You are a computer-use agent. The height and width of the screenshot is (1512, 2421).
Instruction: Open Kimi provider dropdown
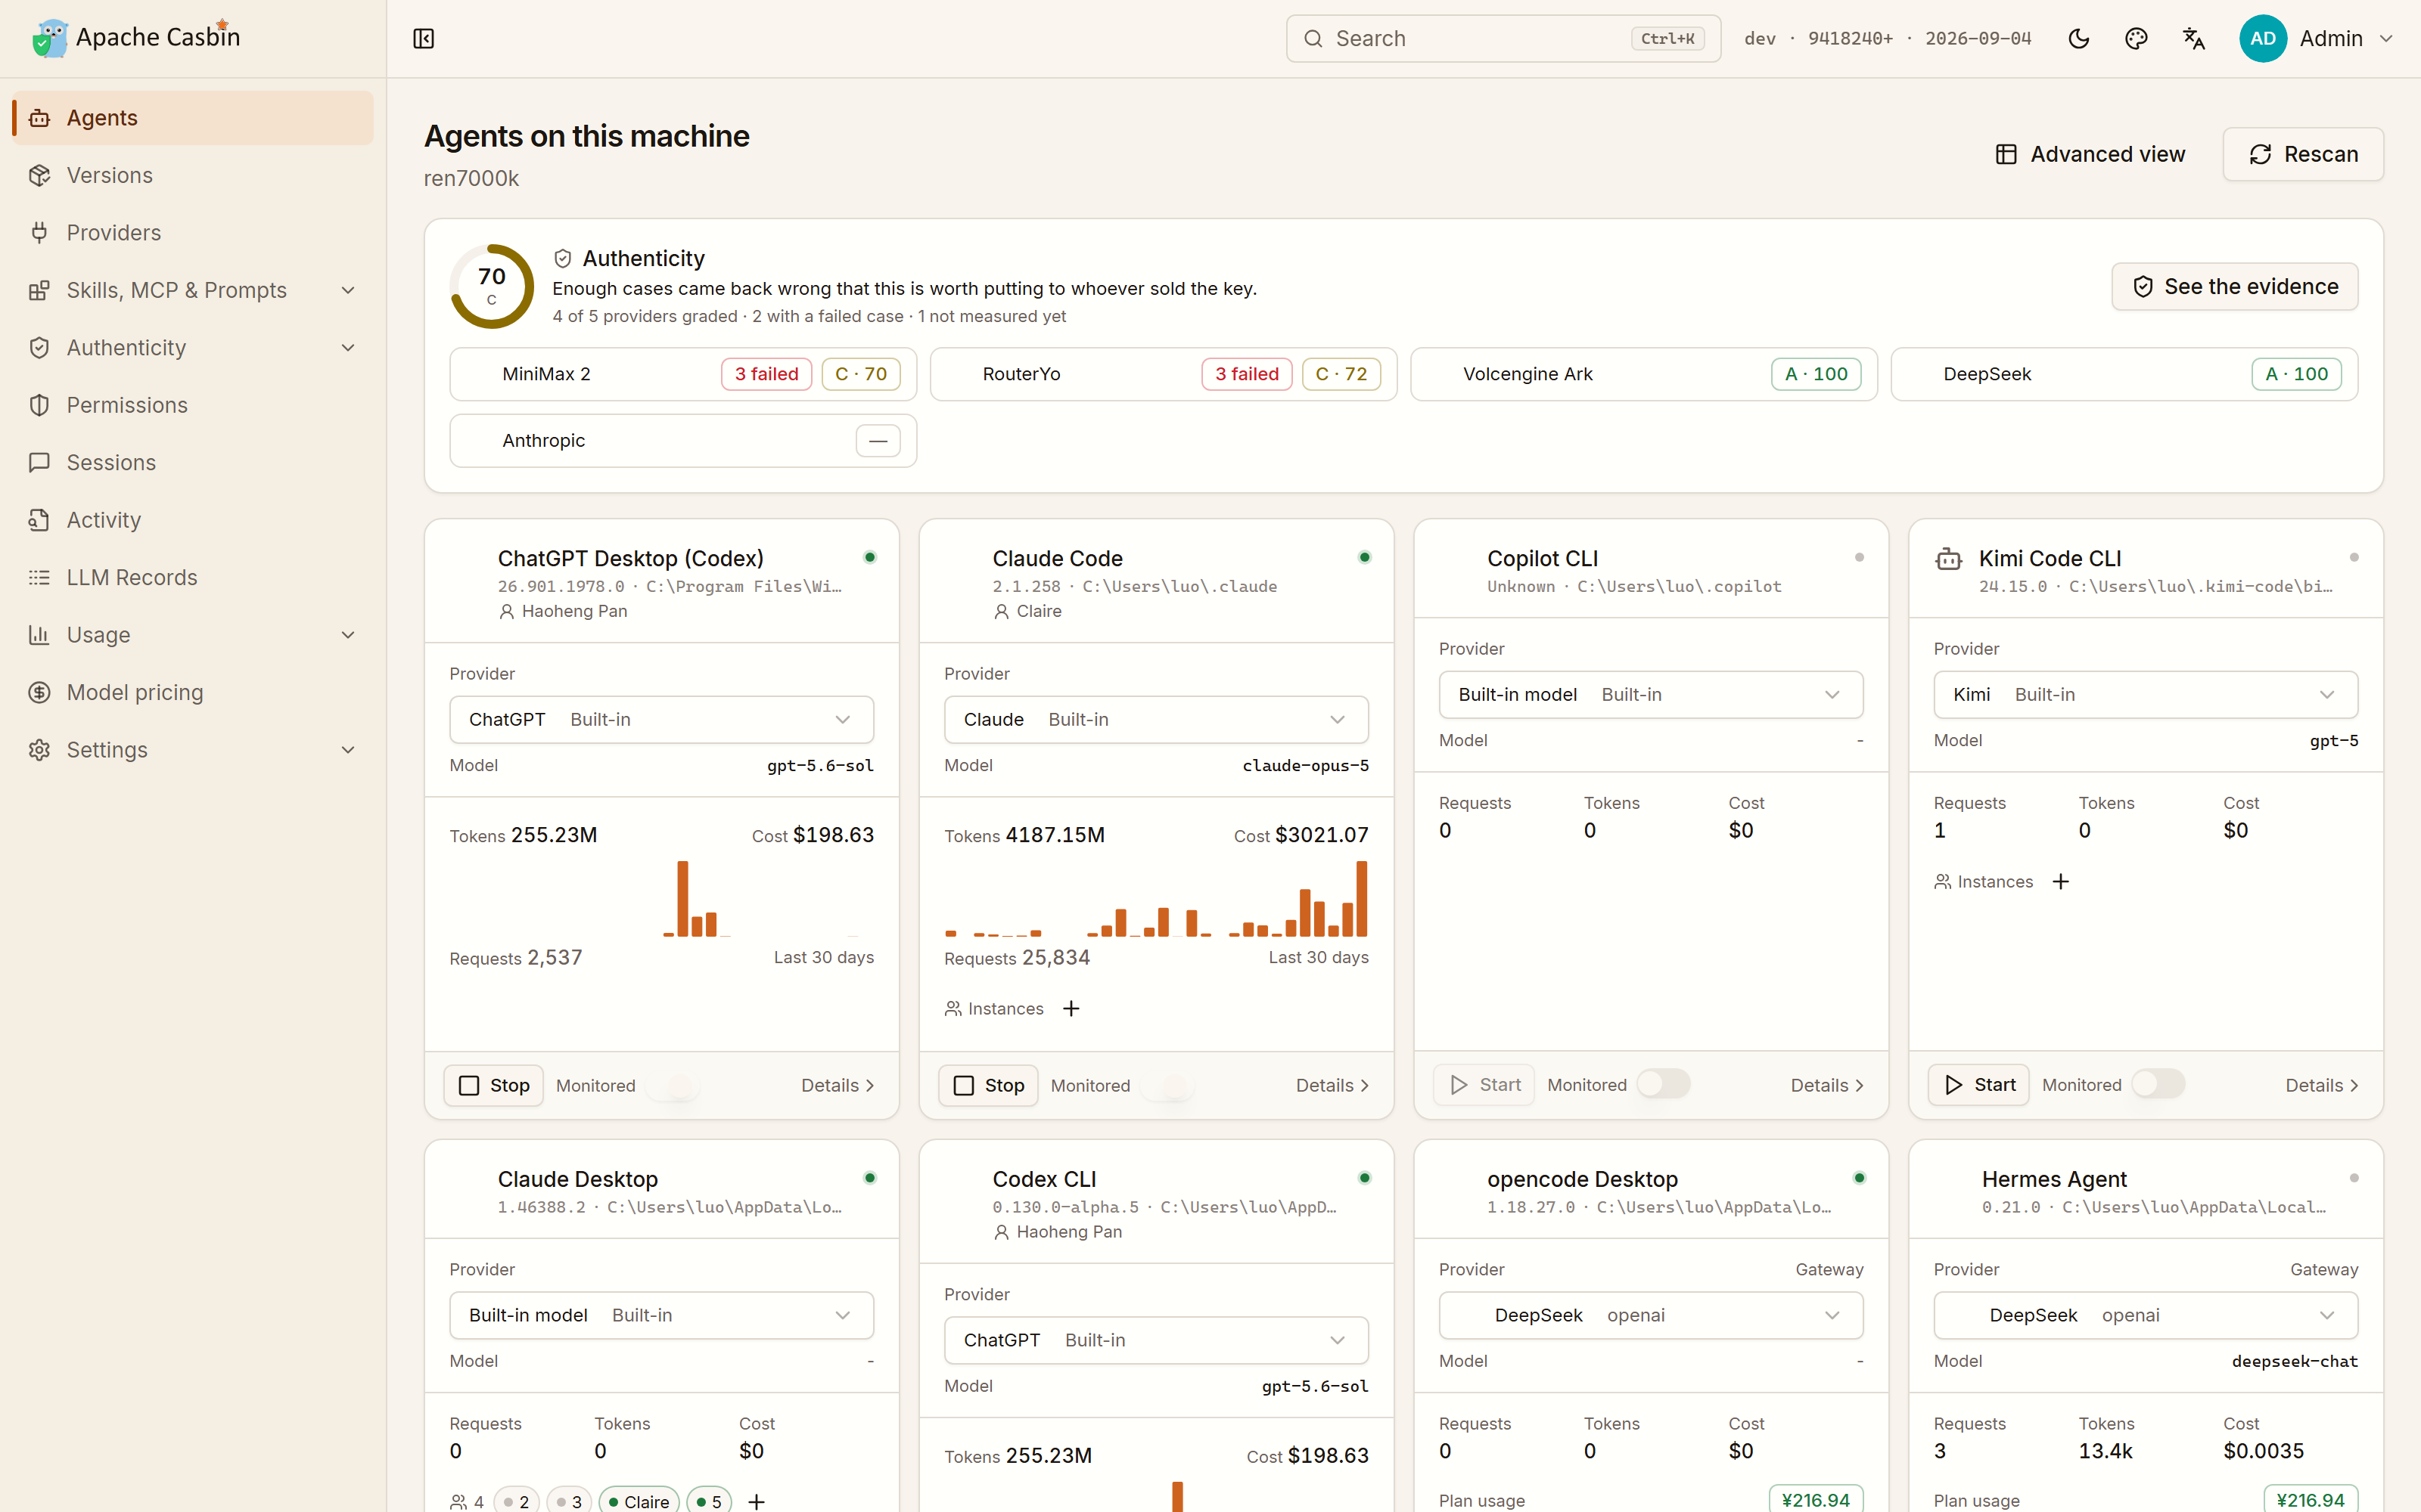[x=2145, y=694]
